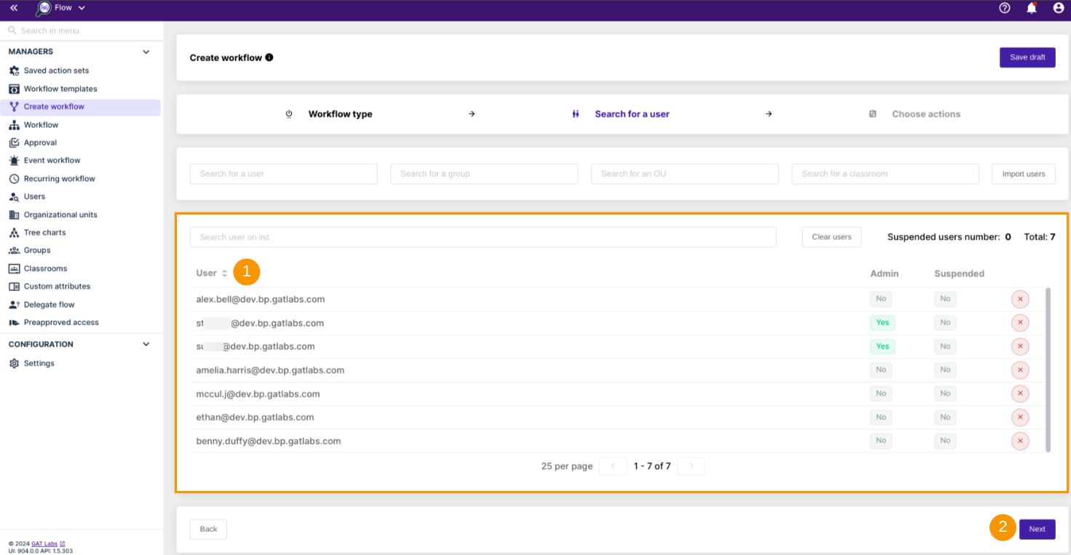Click the Users sidebar icon
The image size is (1071, 555).
(x=14, y=196)
